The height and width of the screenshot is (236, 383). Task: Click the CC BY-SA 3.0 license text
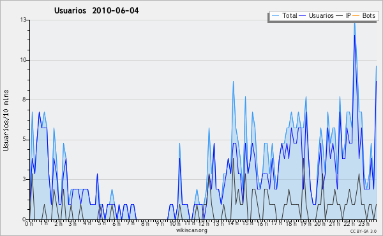coord(363,232)
